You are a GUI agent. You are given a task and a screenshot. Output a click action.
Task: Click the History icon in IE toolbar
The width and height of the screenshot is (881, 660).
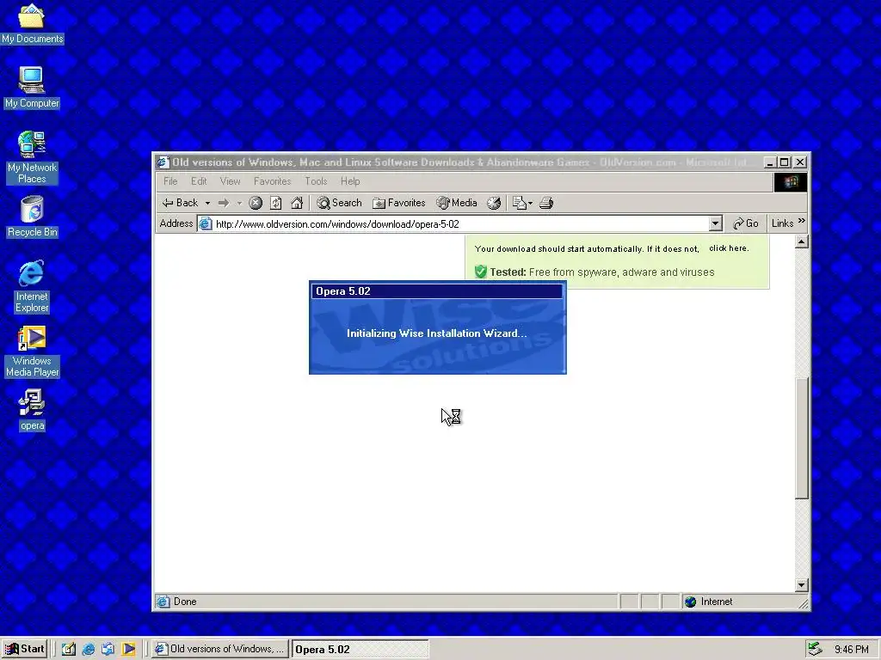coord(494,203)
